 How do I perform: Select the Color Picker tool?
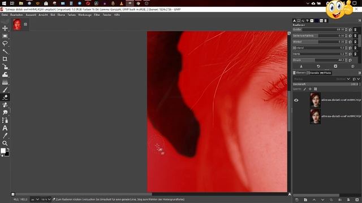point(5,135)
